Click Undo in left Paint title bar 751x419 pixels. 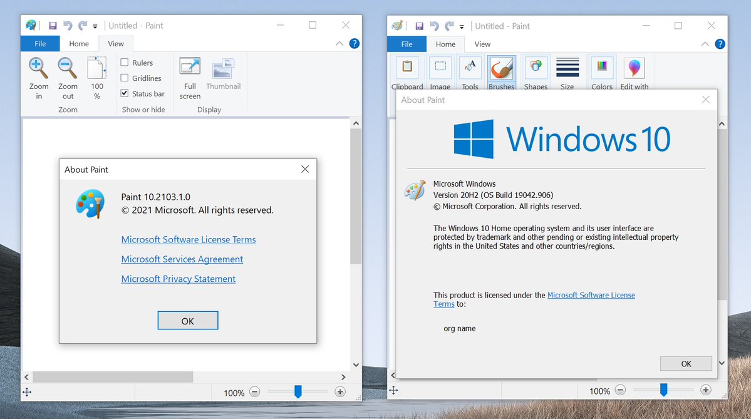68,26
